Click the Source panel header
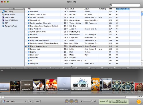This screenshot has height=105, width=143. pyautogui.click(x=12, y=9)
